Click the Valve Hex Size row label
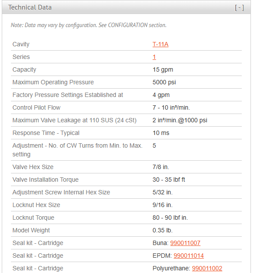 tap(33, 167)
